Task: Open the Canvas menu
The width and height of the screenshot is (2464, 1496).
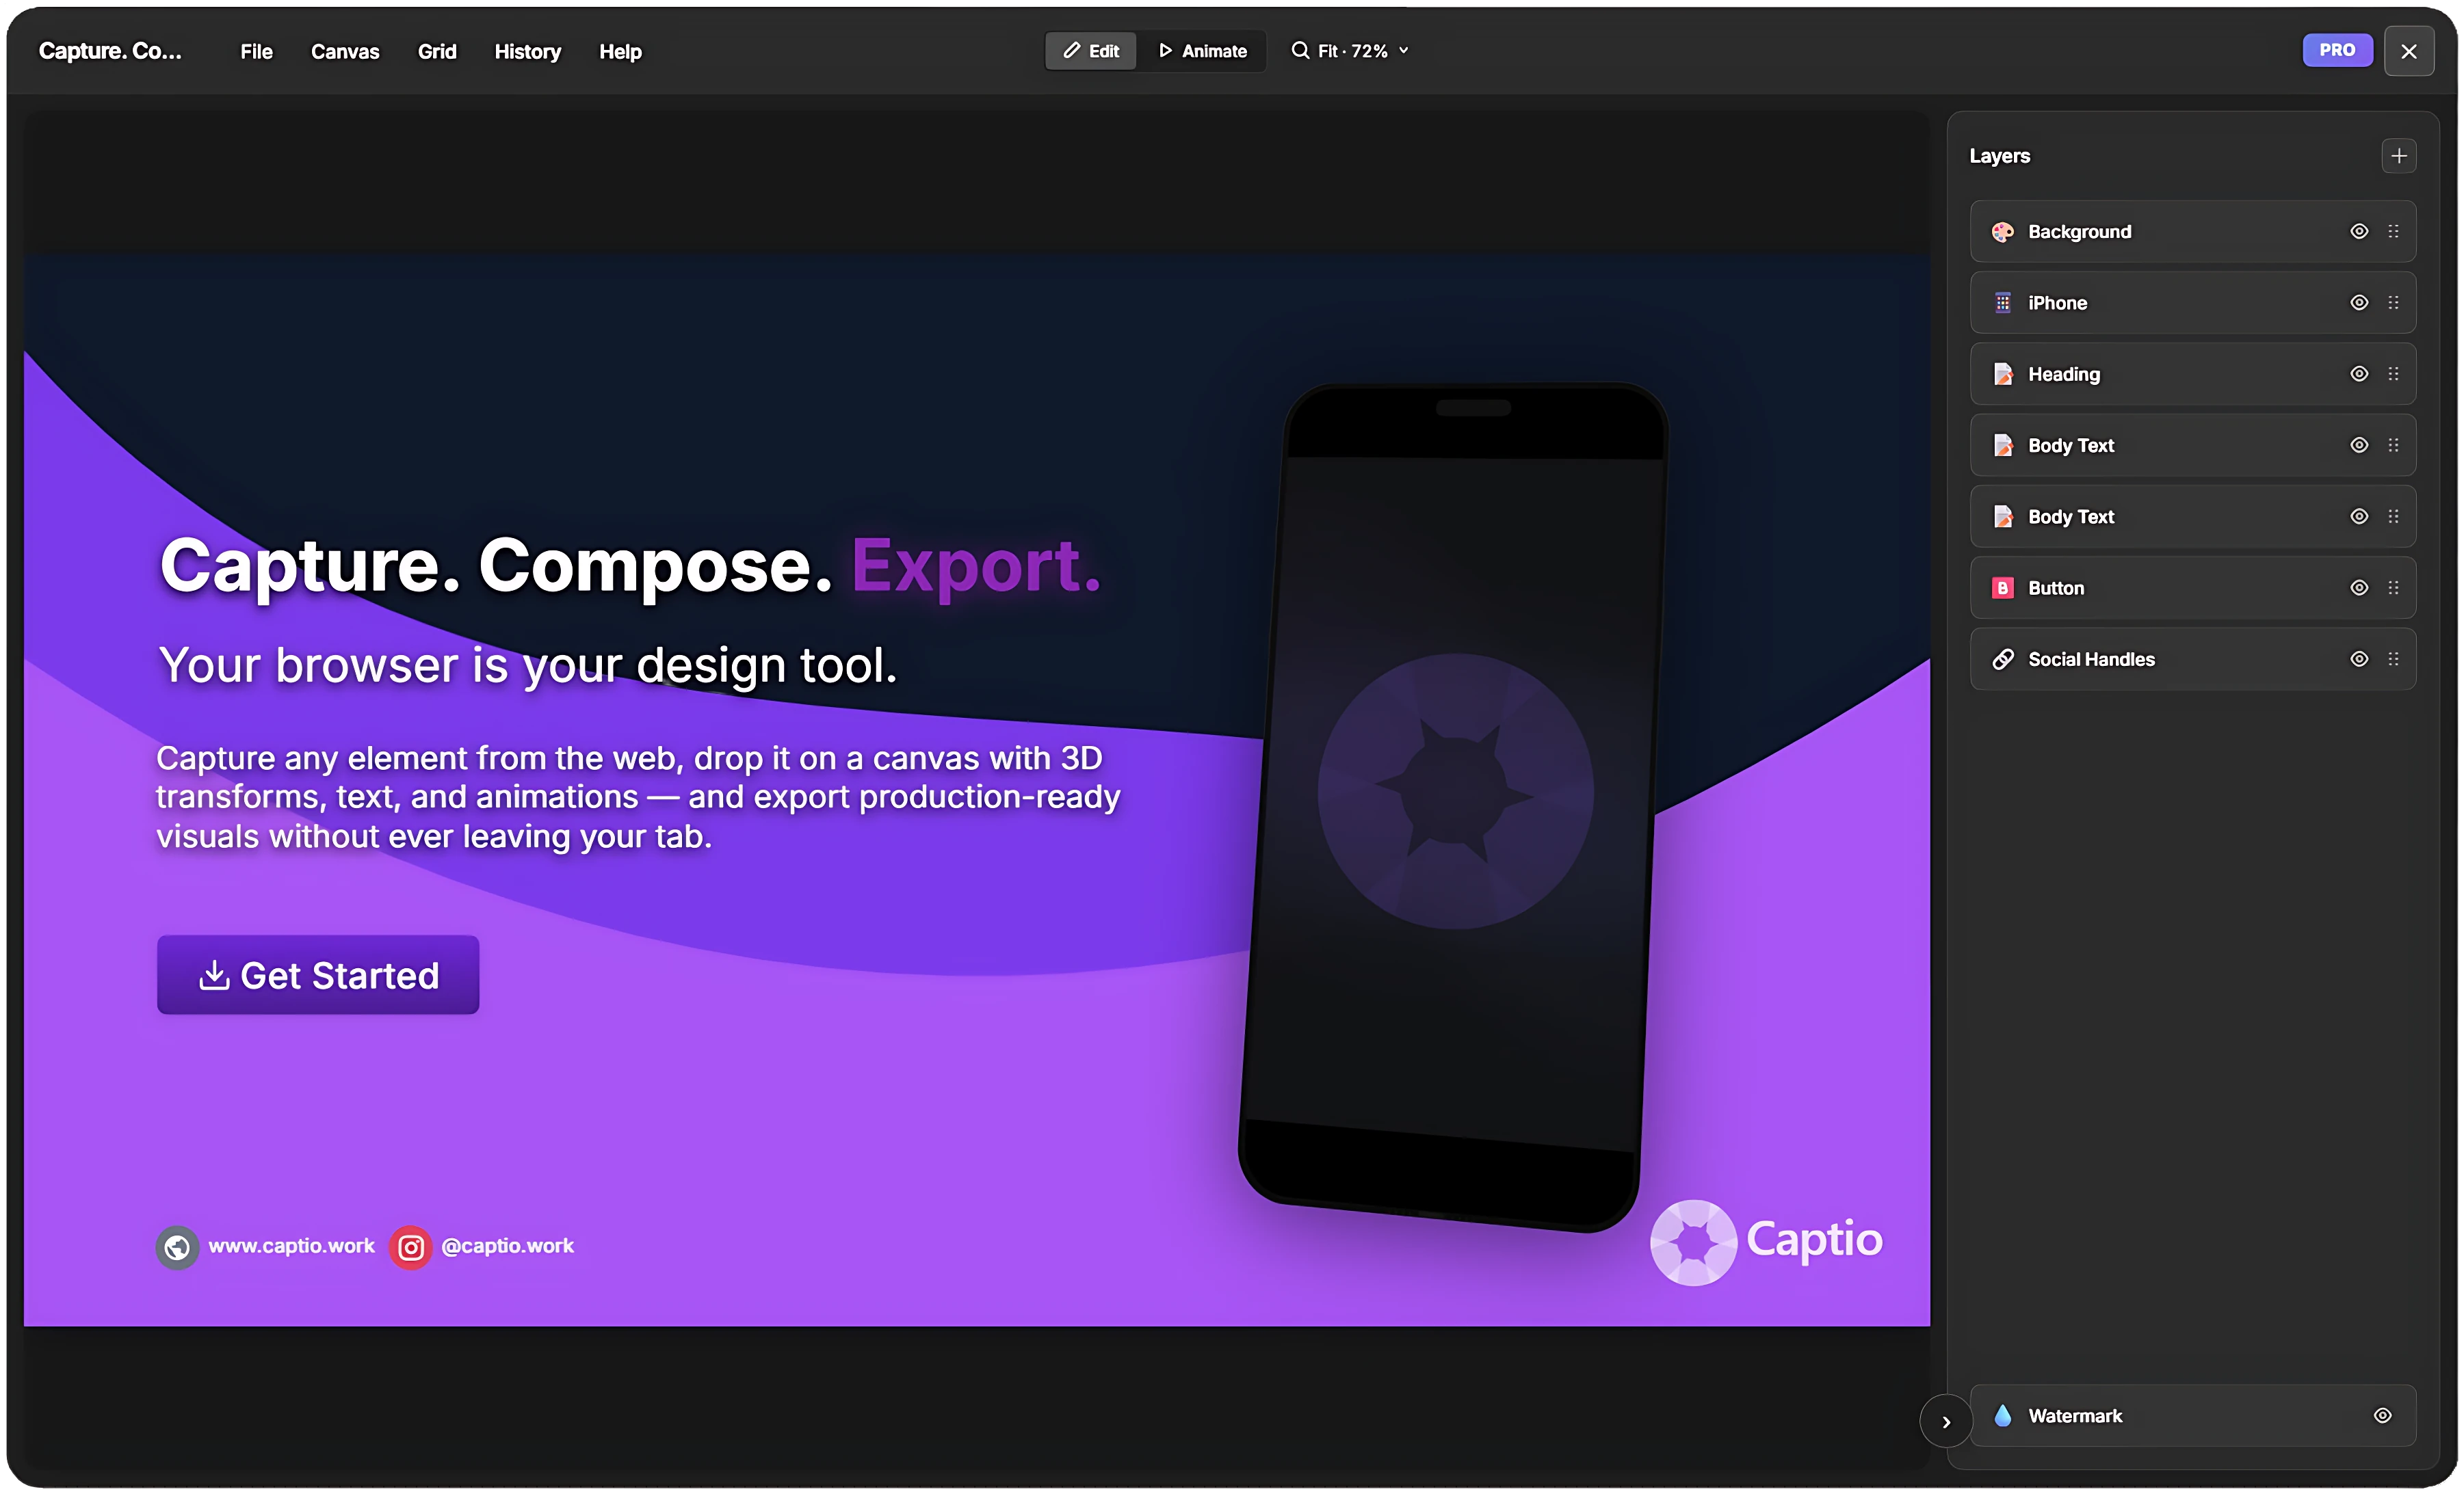Action: click(x=344, y=51)
